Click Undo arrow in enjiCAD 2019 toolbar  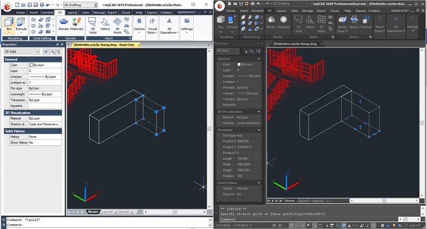pyautogui.click(x=48, y=5)
